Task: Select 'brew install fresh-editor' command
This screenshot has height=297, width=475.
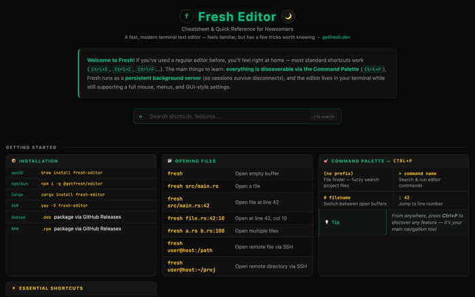Action: [x=72, y=172]
